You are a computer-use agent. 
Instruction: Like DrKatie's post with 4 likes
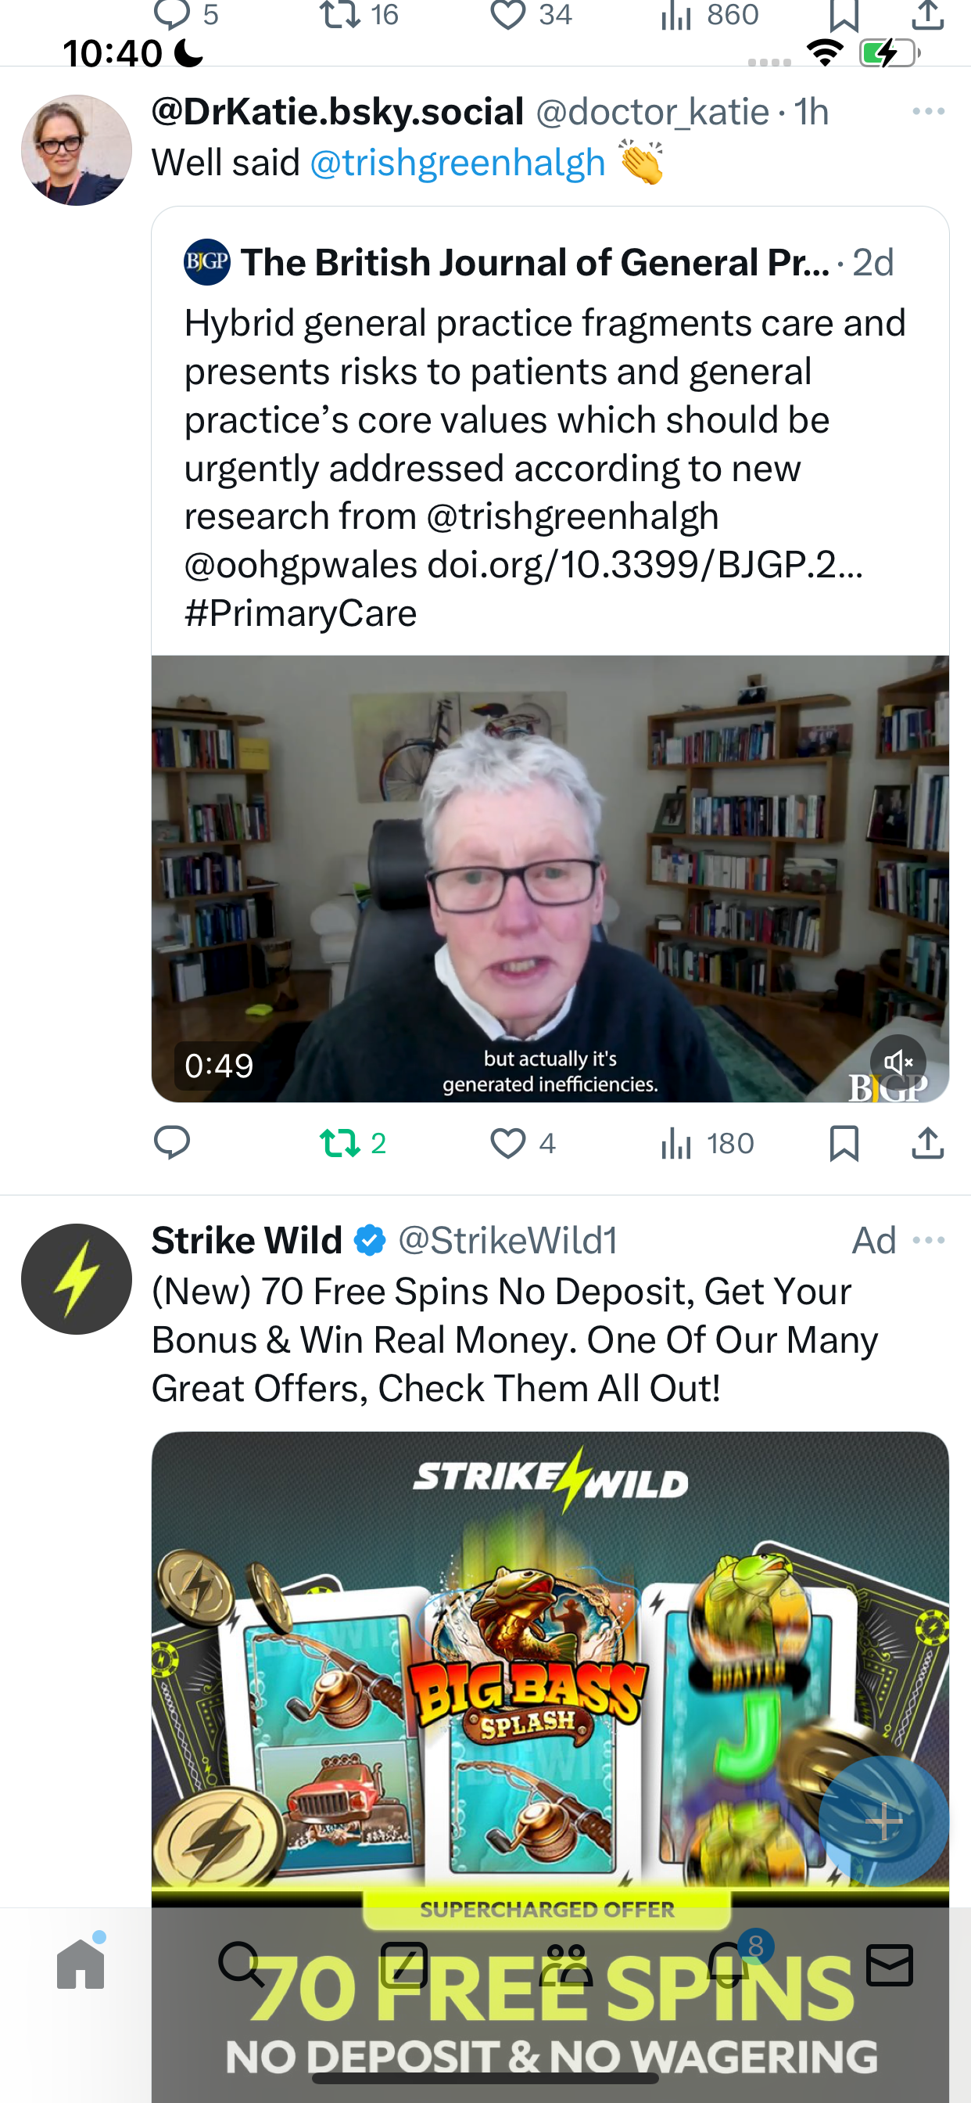[523, 1143]
